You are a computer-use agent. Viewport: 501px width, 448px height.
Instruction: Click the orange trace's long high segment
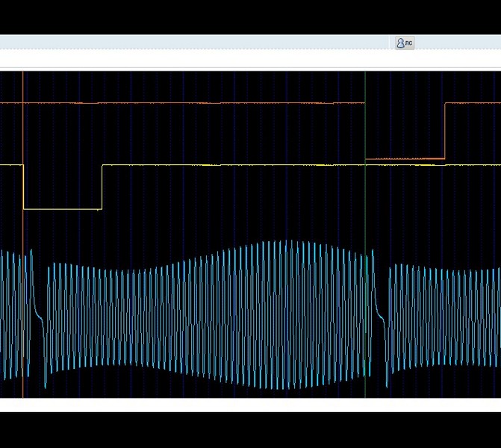pyautogui.click(x=182, y=103)
